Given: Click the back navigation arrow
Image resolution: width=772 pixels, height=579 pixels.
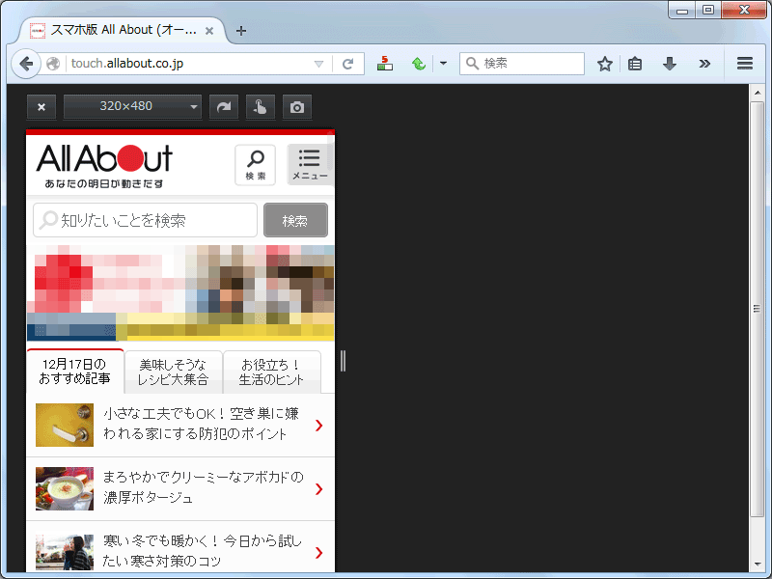Looking at the screenshot, I should (x=26, y=64).
